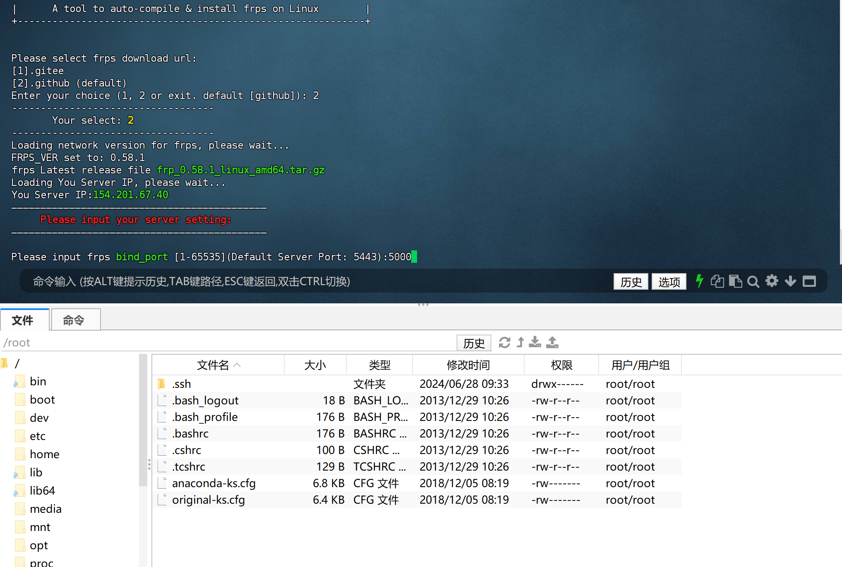Screen dimensions: 842x567
Task: Click the 选项 options button
Action: pos(669,281)
